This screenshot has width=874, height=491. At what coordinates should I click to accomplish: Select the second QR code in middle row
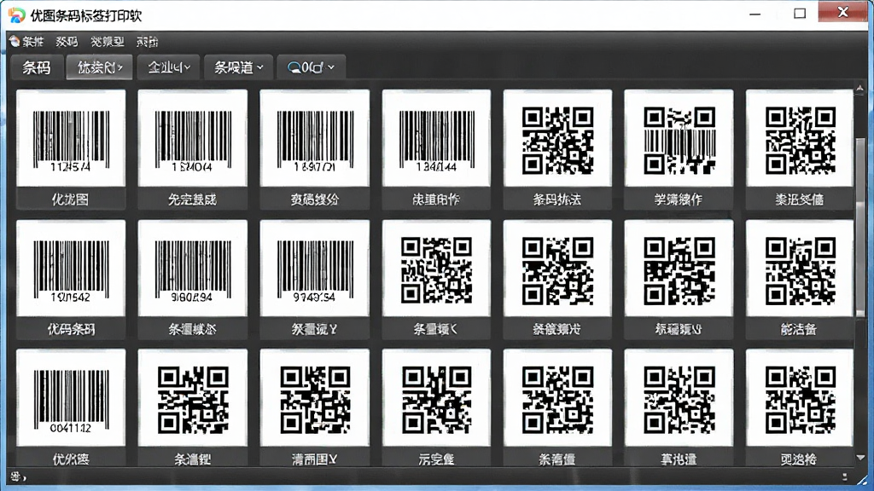coord(557,280)
